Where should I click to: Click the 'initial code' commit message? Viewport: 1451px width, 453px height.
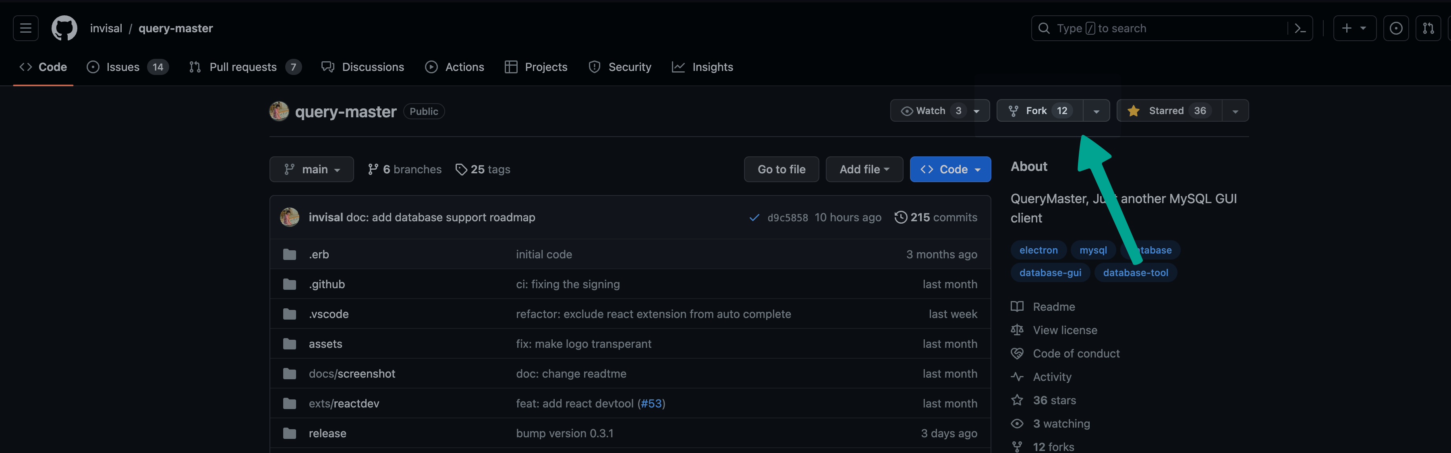543,254
